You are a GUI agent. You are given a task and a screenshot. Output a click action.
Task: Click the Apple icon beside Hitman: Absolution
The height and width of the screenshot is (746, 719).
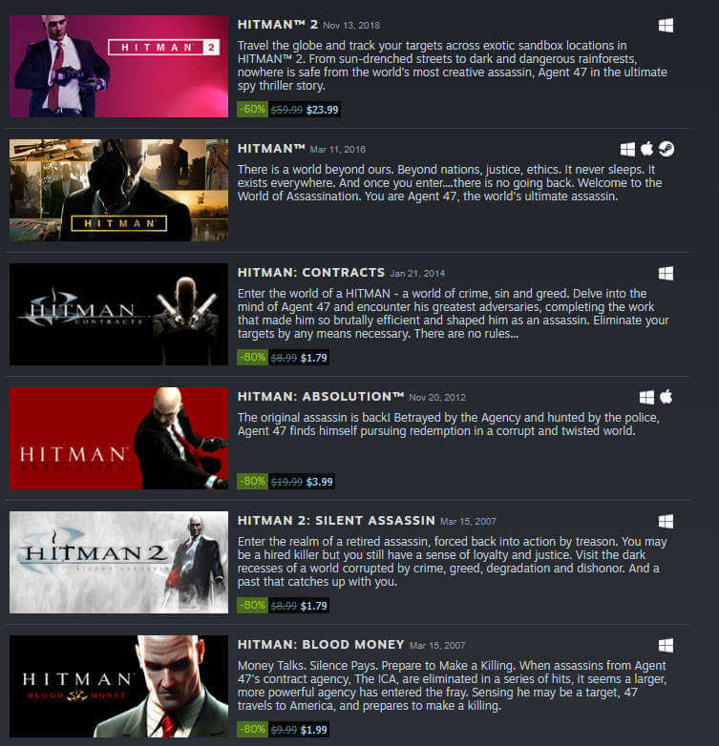(x=666, y=397)
